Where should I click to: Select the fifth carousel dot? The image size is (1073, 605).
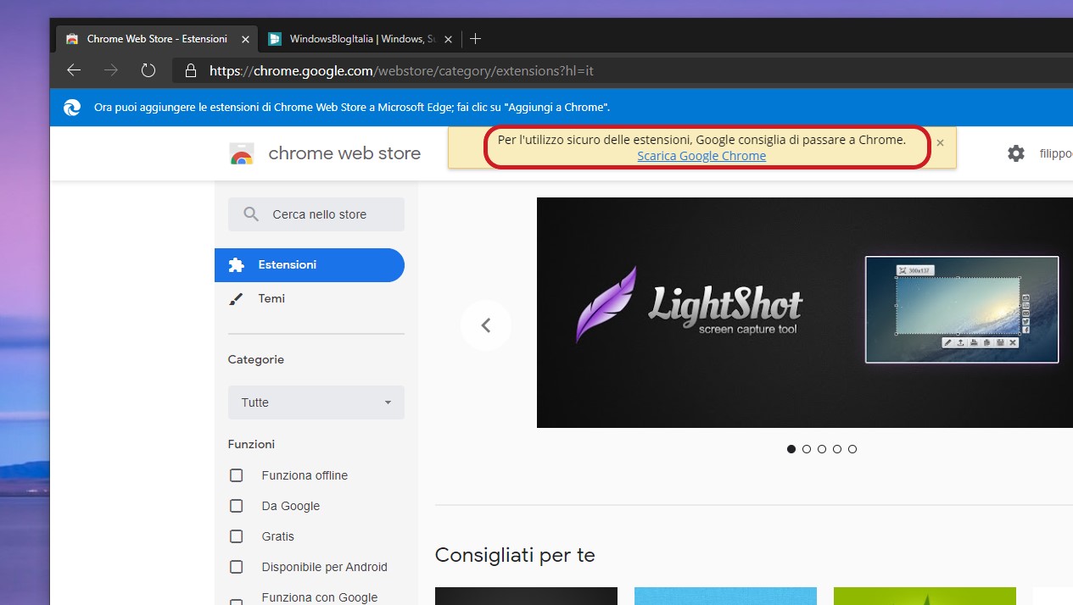(x=852, y=449)
